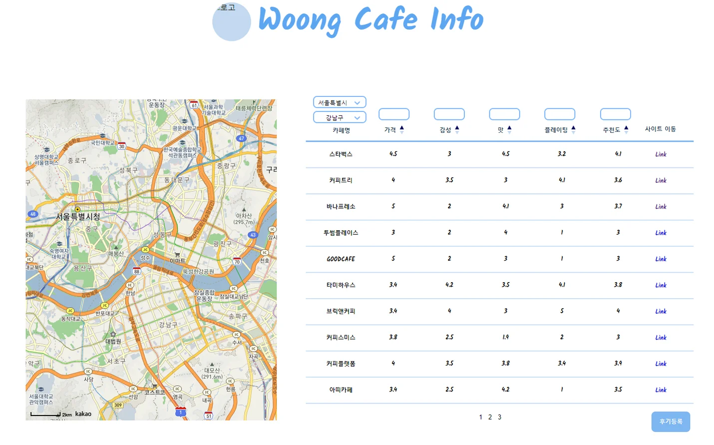
Task: Click the 숙명여자대학교 map icon
Action: point(59,244)
